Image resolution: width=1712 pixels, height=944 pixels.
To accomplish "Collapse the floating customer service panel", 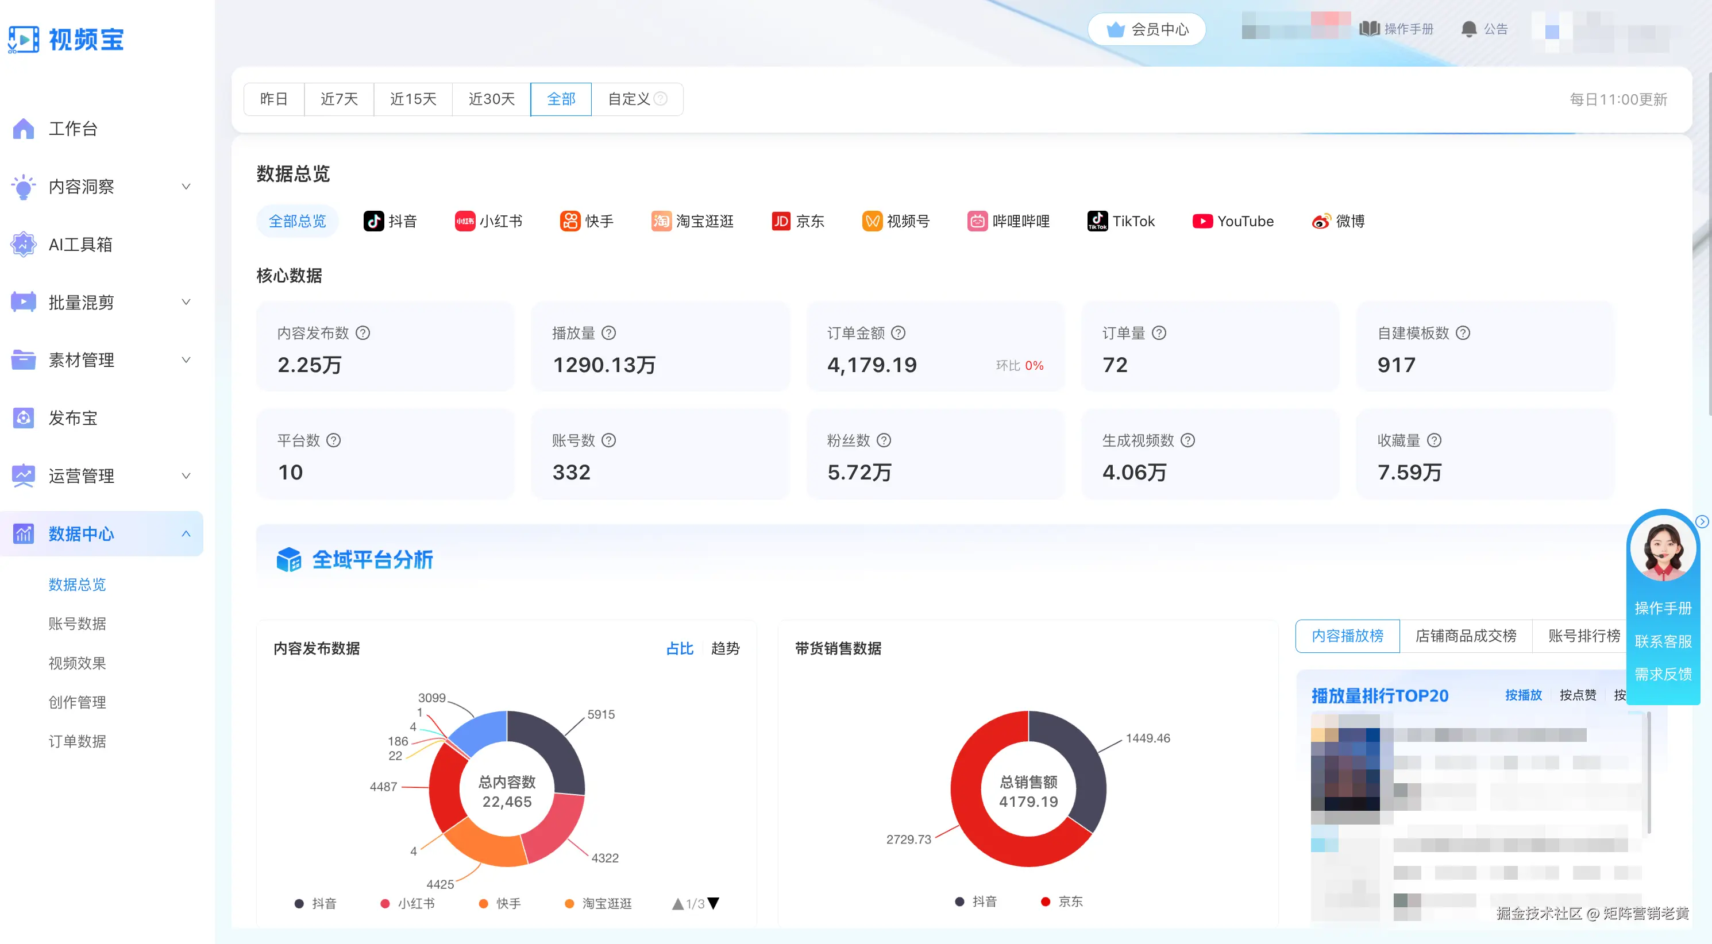I will [1701, 521].
